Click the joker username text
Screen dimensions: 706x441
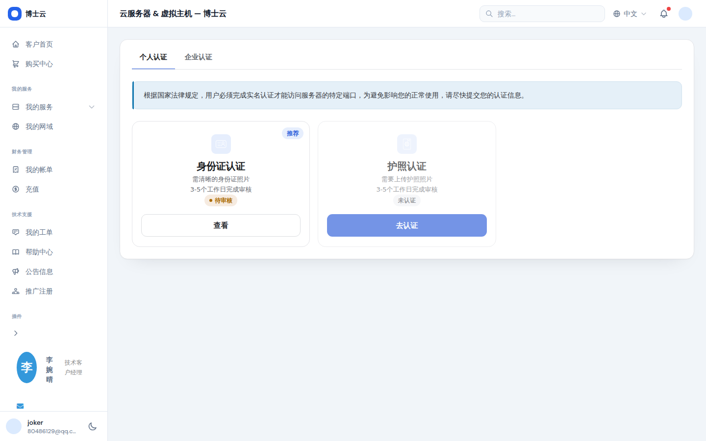tap(35, 422)
